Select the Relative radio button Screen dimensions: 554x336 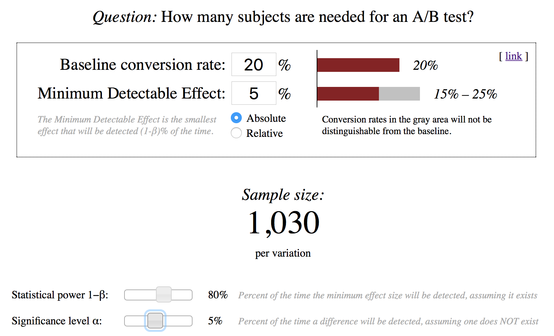pos(236,133)
